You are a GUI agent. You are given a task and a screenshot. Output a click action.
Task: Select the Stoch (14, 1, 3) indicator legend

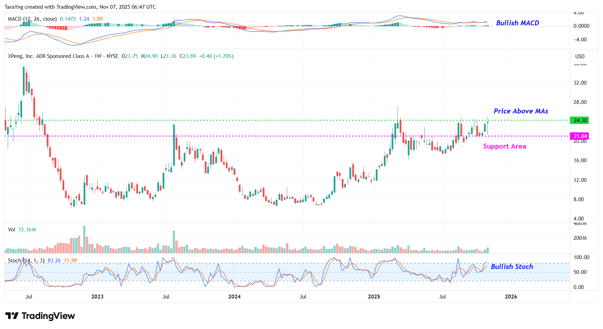point(26,261)
